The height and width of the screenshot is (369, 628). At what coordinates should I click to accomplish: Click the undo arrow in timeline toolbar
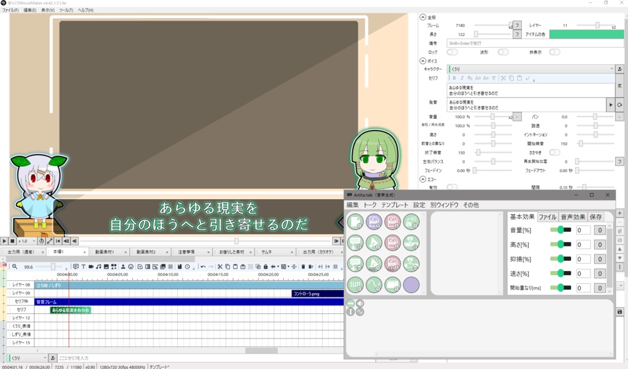(x=203, y=267)
